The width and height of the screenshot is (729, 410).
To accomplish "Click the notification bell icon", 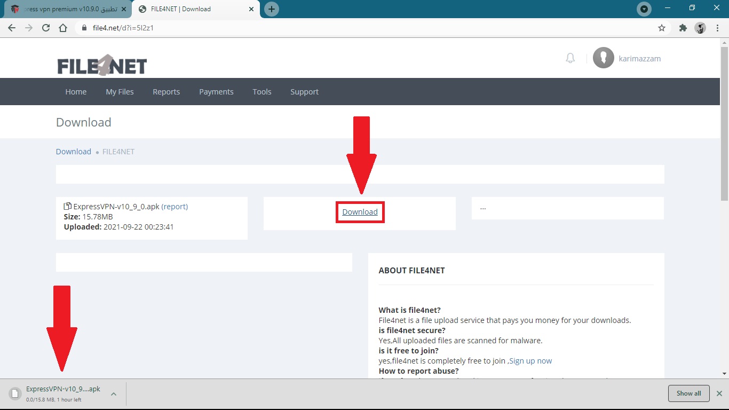I will click(x=570, y=58).
